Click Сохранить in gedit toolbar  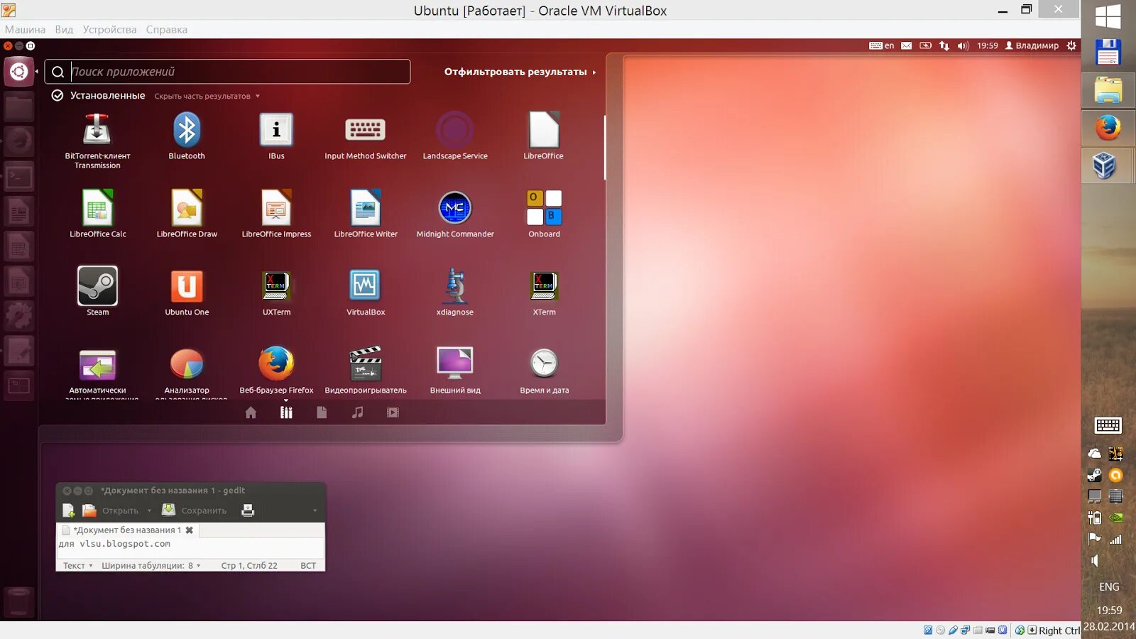195,510
